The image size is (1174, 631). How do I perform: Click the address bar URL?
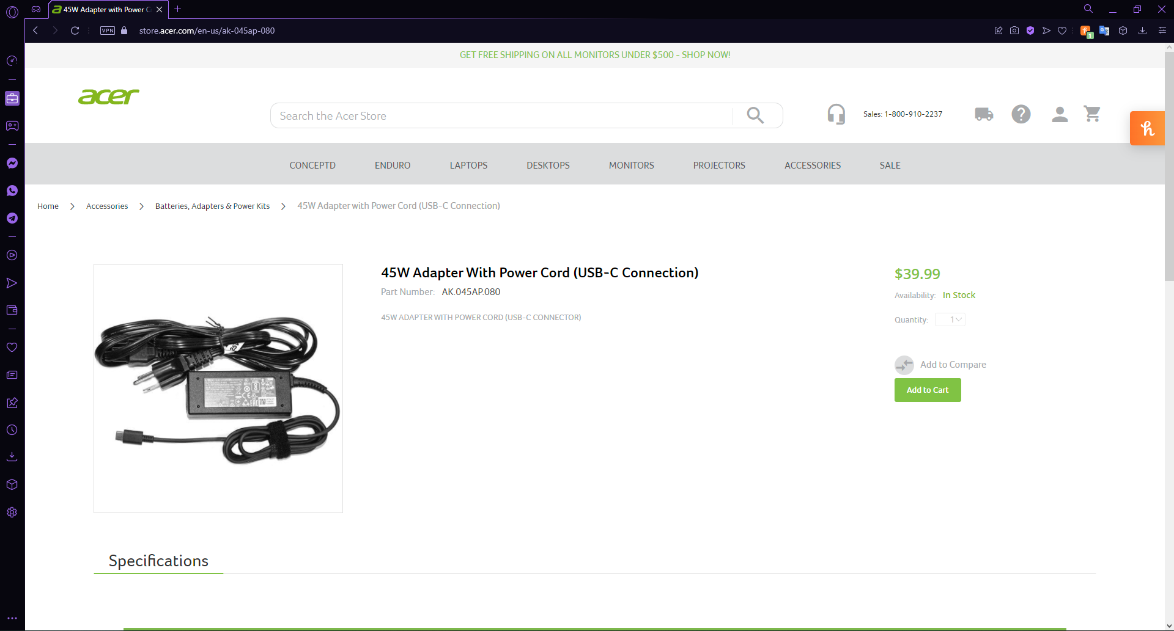(207, 31)
